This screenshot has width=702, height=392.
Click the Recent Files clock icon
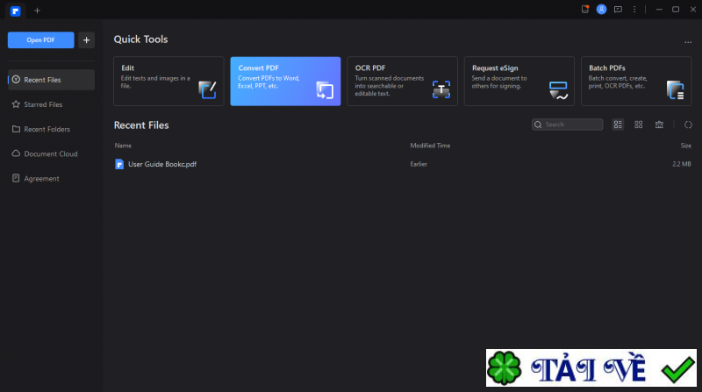tap(16, 80)
